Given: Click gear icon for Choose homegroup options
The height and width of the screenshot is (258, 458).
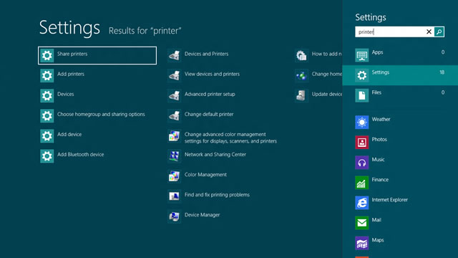Looking at the screenshot, I should 47,116.
